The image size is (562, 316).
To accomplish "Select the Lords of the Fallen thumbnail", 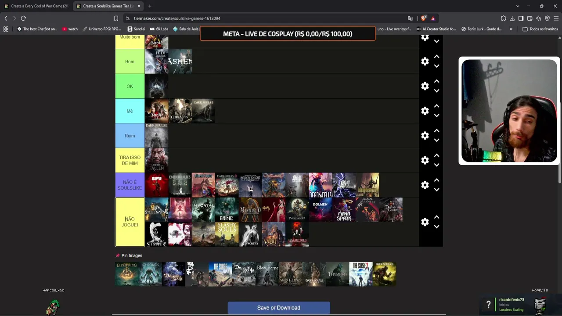I will click(157, 160).
